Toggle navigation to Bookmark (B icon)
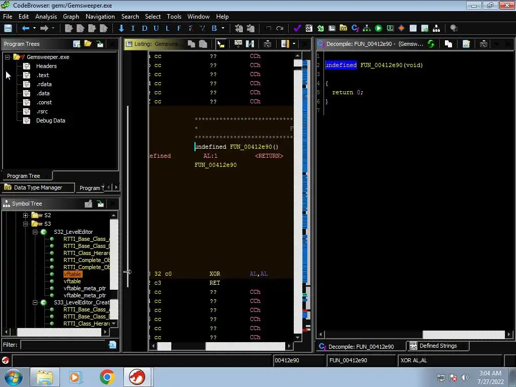 (214, 28)
